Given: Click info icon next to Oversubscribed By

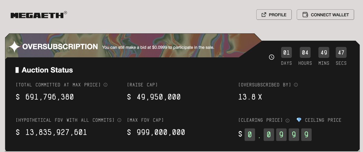Looking at the screenshot, I should pyautogui.click(x=296, y=85).
